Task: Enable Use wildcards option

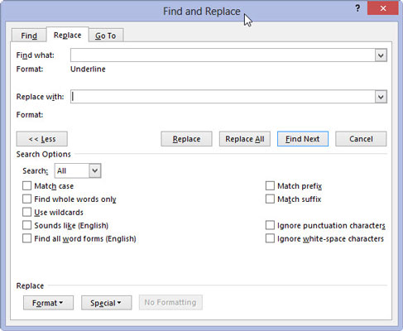Action: click(26, 212)
